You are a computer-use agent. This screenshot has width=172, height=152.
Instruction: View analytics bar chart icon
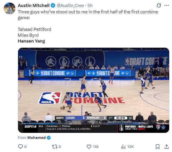123,147
